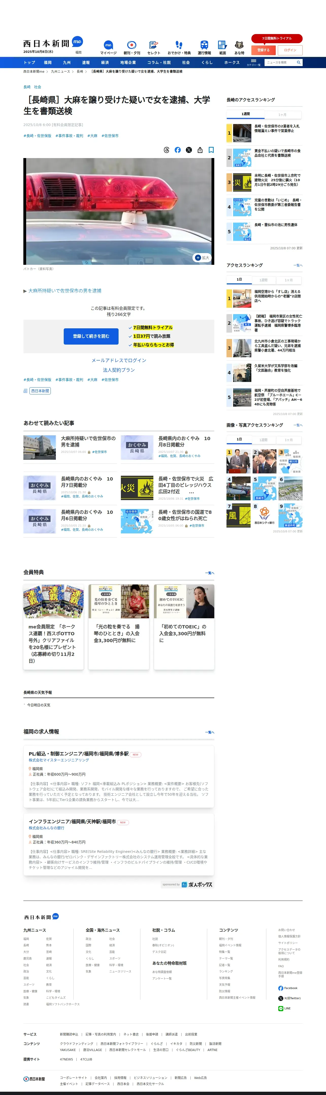Screen dimensions: 326x1095
Task: Open 一覧へ beside アクセスランキング
Action: click(298, 265)
